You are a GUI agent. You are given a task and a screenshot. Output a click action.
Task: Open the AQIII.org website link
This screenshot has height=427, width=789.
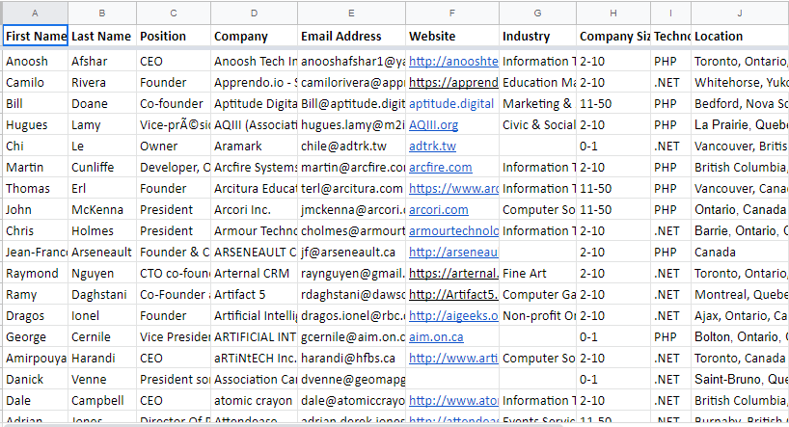[433, 124]
